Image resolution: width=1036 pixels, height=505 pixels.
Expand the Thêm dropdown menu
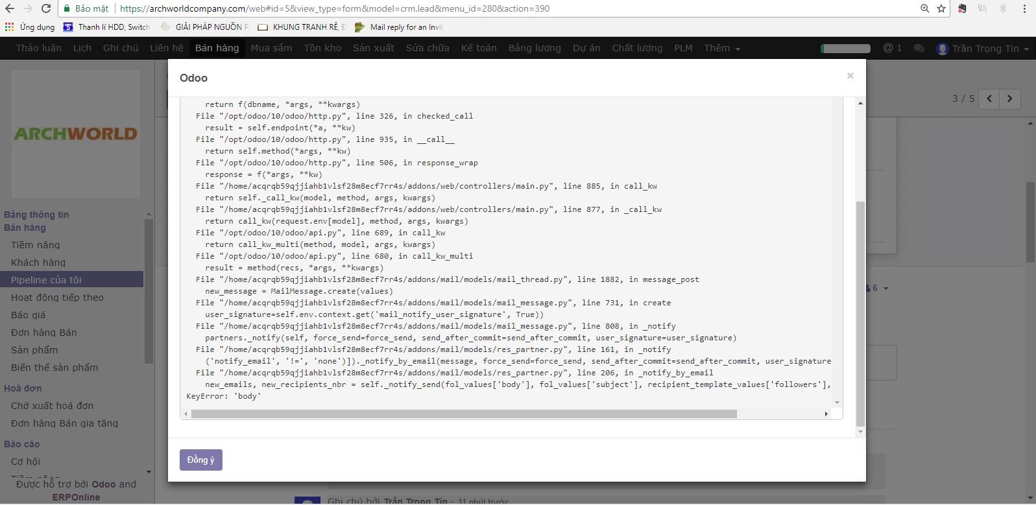click(722, 48)
